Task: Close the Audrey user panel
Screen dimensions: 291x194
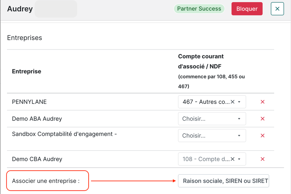Action: point(277,9)
